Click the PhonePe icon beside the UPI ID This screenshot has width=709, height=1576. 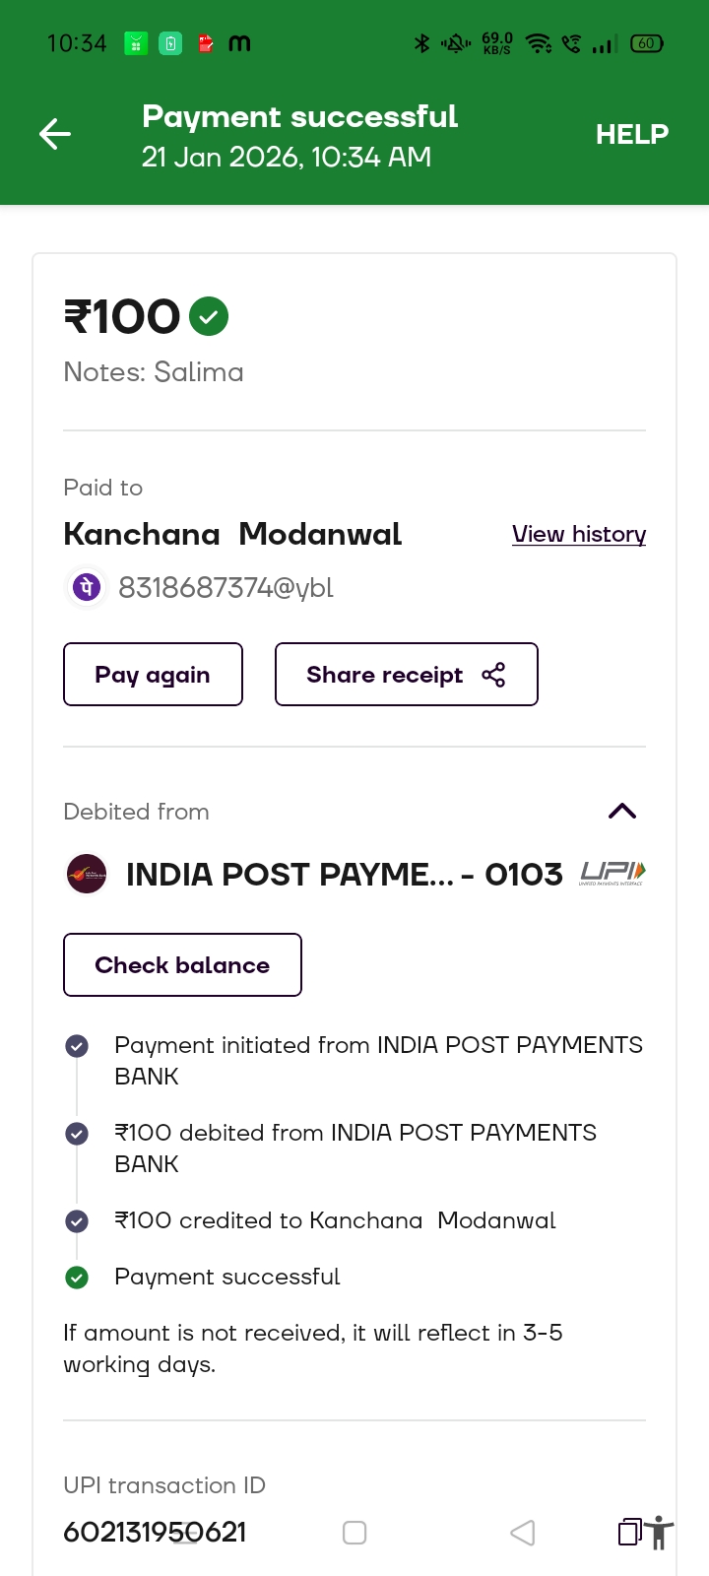87,588
